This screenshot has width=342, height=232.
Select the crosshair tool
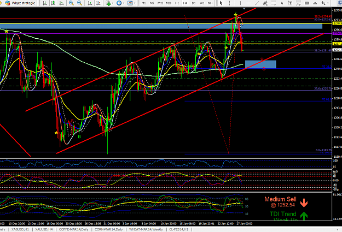[230, 3]
